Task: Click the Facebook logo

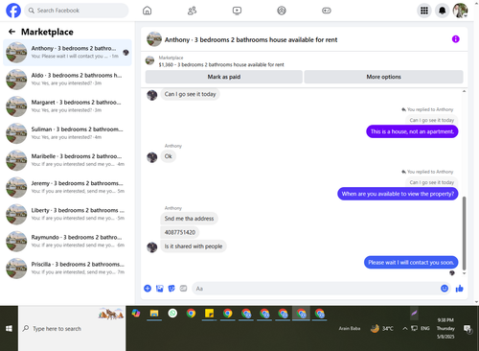Action: pos(13,11)
